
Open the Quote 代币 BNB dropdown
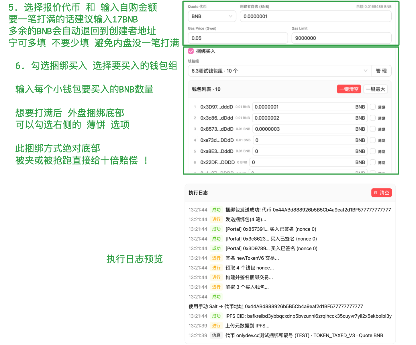[212, 16]
